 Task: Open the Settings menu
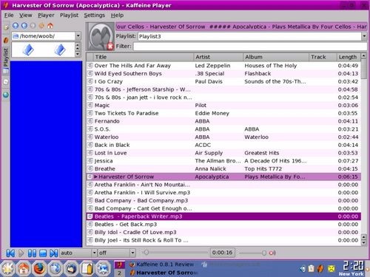pos(94,16)
